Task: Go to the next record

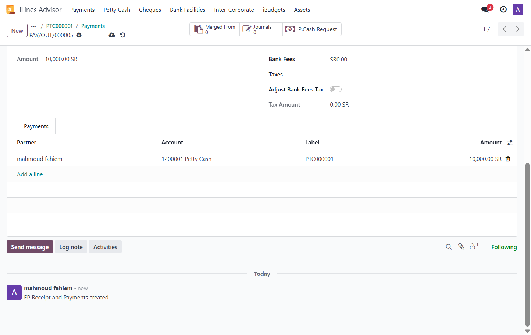Action: point(518,29)
